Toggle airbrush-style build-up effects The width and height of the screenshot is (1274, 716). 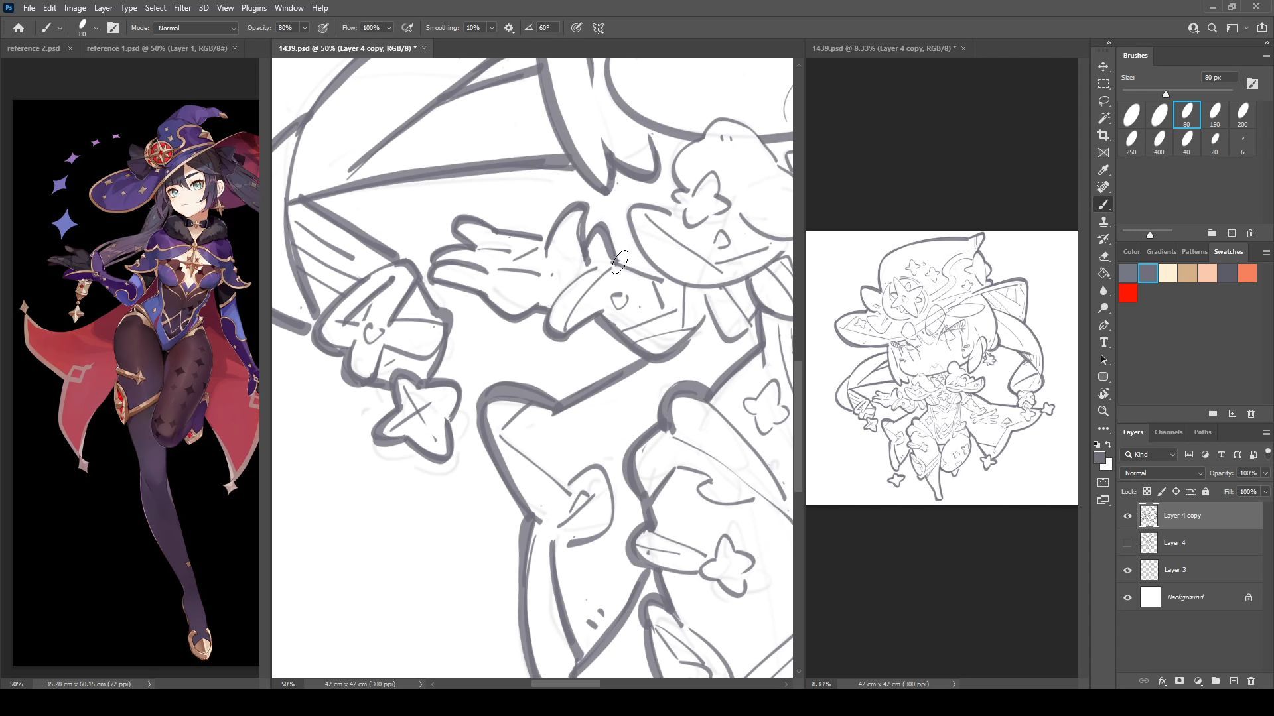click(x=407, y=28)
